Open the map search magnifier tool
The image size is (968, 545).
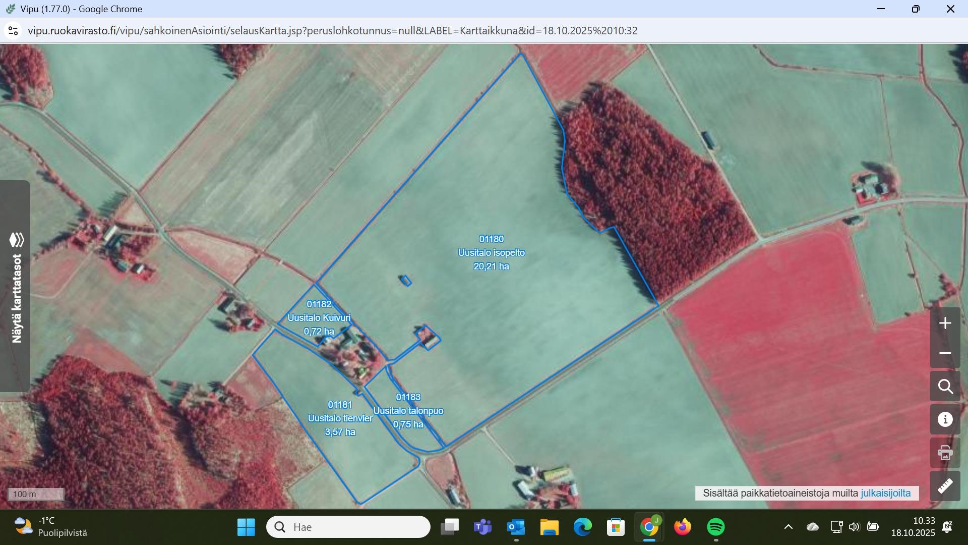[945, 387]
